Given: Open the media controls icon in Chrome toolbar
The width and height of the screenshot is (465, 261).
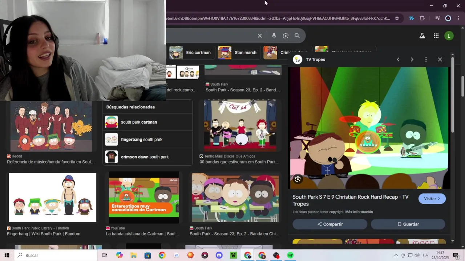Looking at the screenshot, I should 437,18.
